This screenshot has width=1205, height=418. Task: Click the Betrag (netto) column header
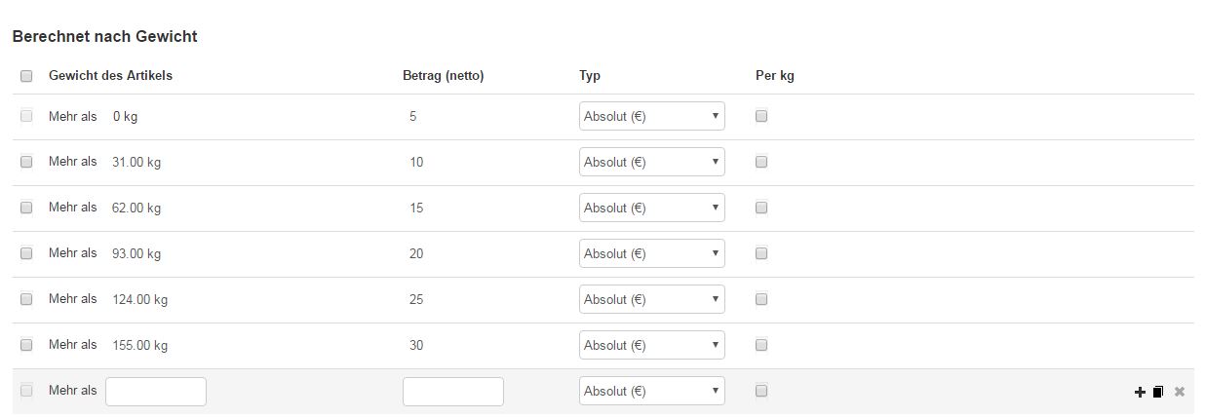click(x=443, y=76)
